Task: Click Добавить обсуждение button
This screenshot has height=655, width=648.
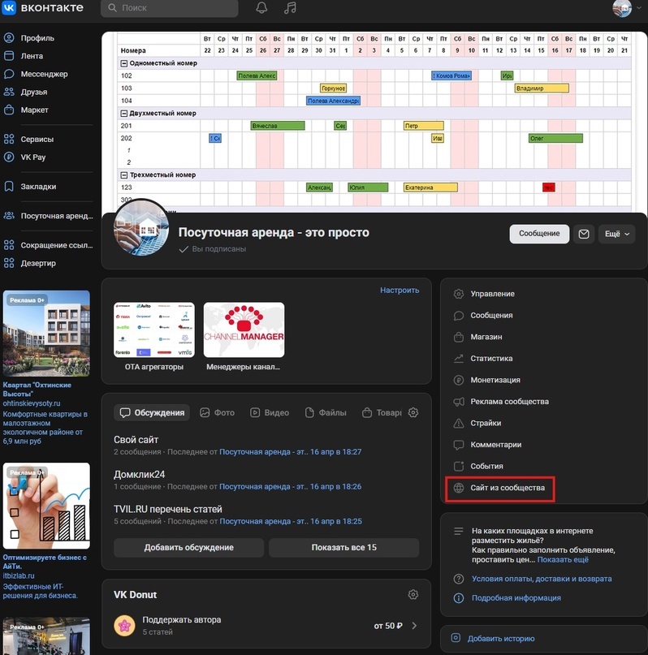Action: click(189, 548)
